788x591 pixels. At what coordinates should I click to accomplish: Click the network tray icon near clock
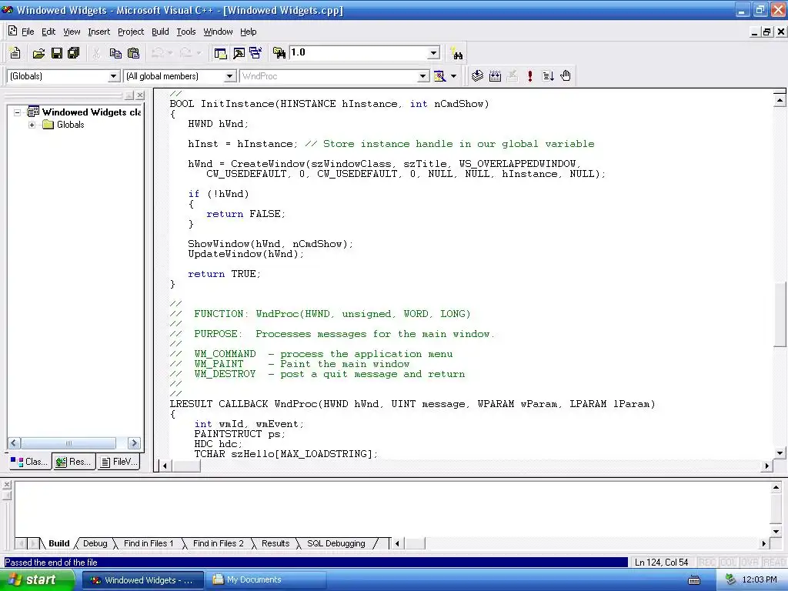[730, 580]
